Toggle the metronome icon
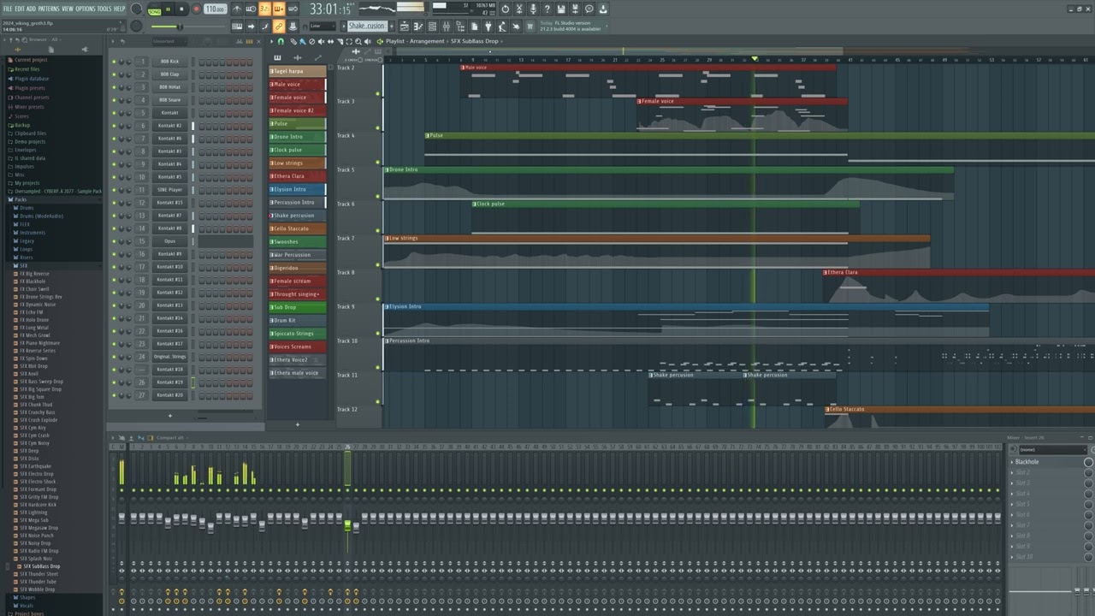This screenshot has height=616, width=1095. tap(237, 9)
